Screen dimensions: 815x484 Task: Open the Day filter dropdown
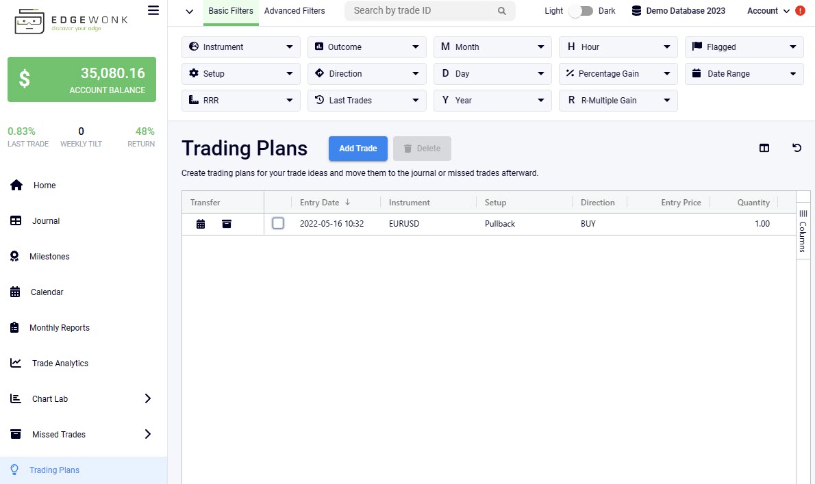click(x=492, y=74)
